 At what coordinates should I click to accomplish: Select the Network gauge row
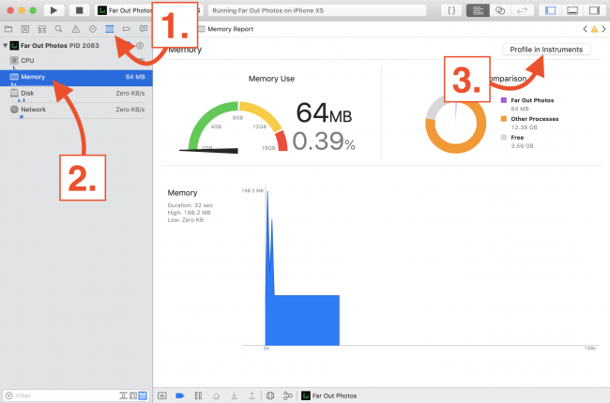[76, 111]
